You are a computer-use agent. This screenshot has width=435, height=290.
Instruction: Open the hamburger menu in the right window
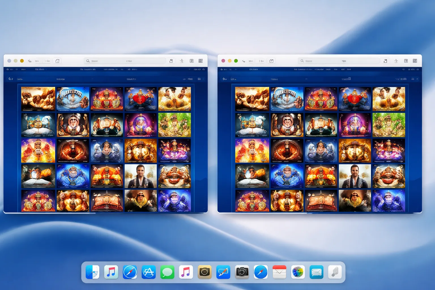click(413, 79)
